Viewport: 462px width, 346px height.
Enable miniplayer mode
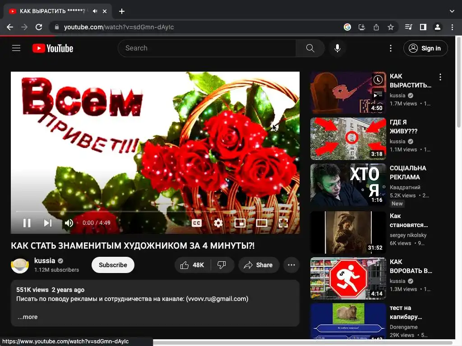(x=240, y=223)
